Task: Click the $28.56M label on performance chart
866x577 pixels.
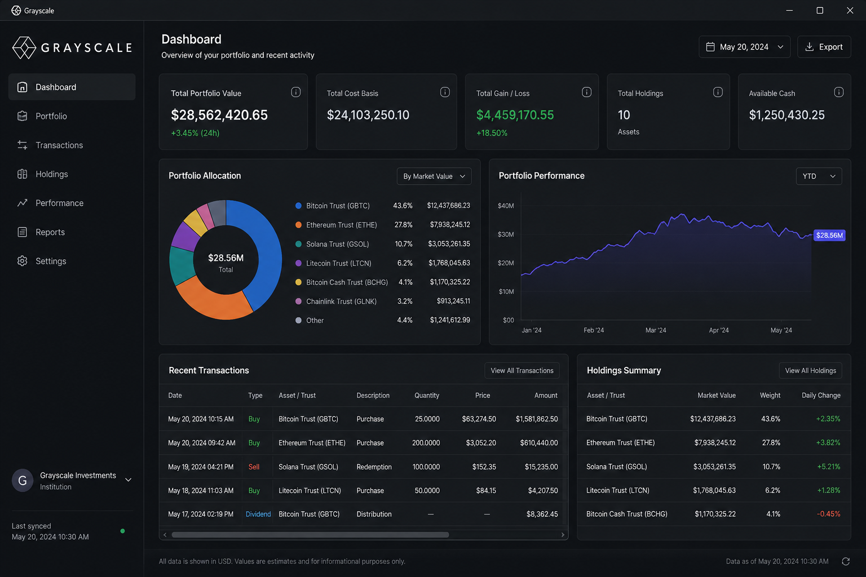Action: 829,236
